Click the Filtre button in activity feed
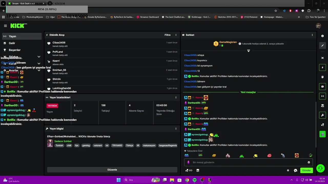This screenshot has width=328, height=184. click(x=168, y=35)
